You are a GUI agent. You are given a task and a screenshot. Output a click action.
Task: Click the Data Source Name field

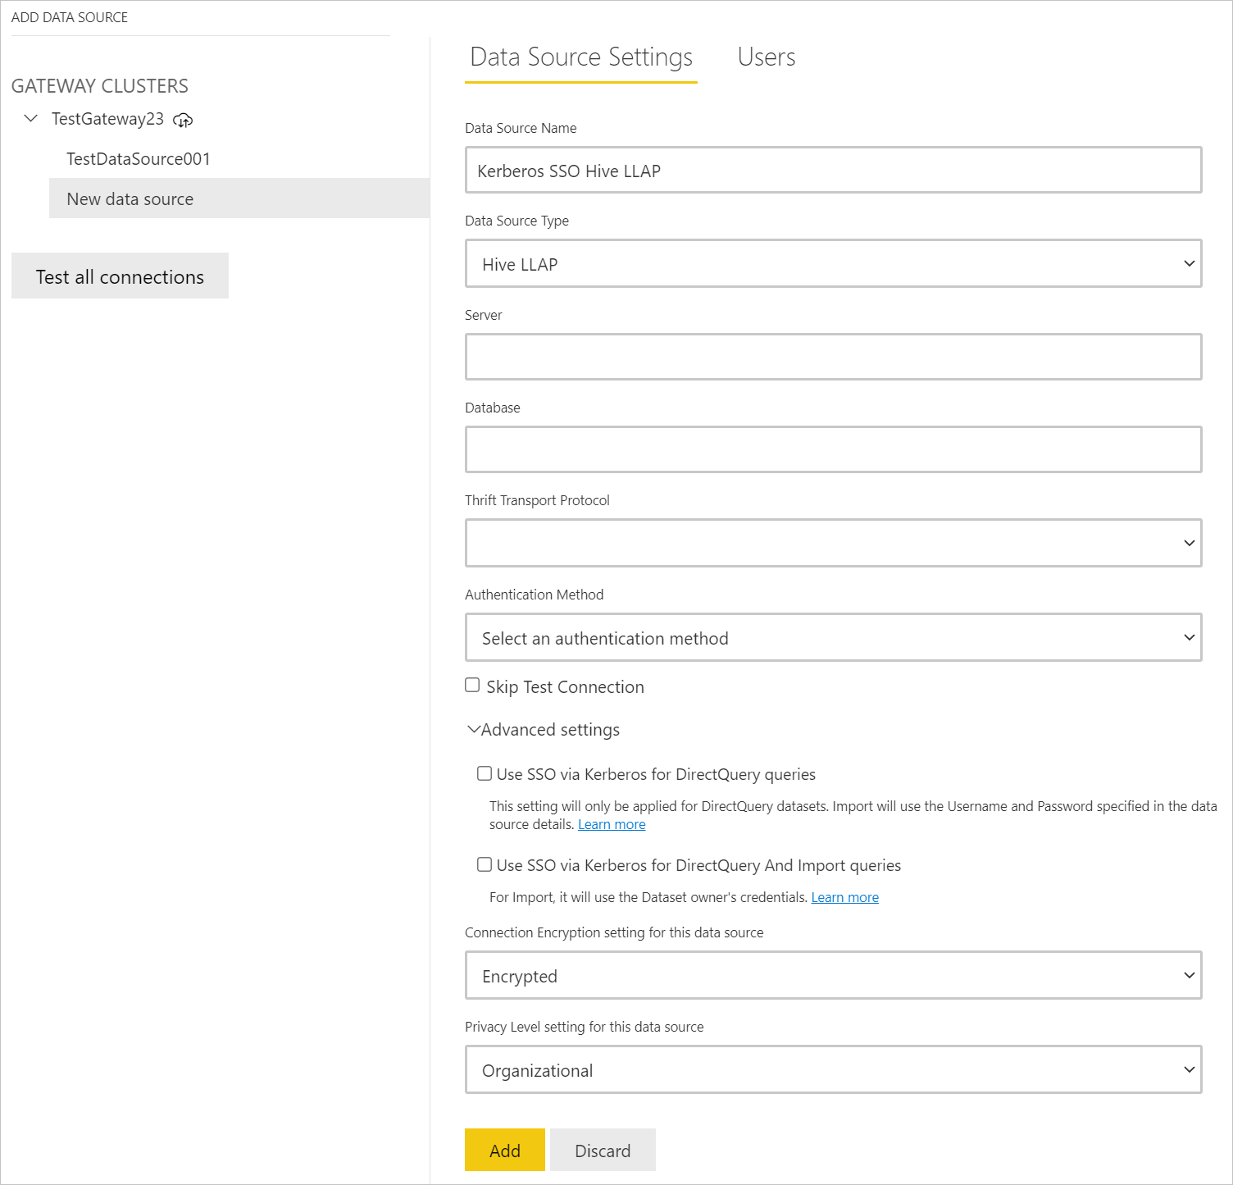click(833, 171)
